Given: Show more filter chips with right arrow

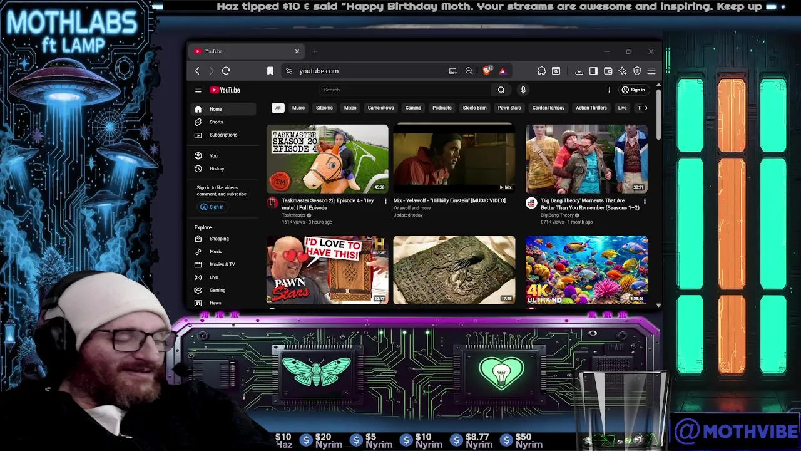Looking at the screenshot, I should (646, 108).
